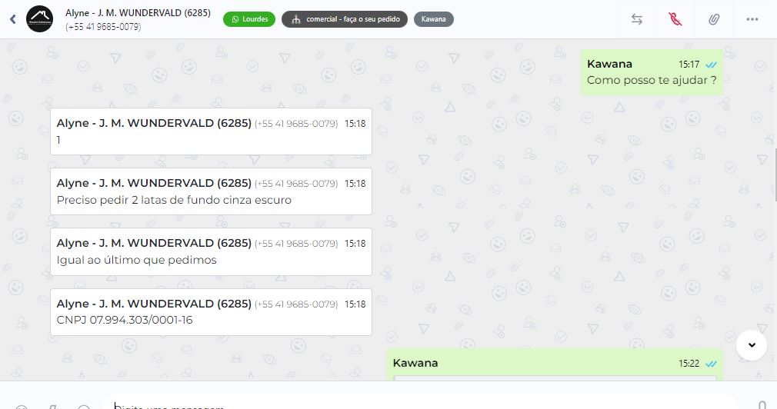
Task: Click the phone number in the header
Action: (x=103, y=27)
